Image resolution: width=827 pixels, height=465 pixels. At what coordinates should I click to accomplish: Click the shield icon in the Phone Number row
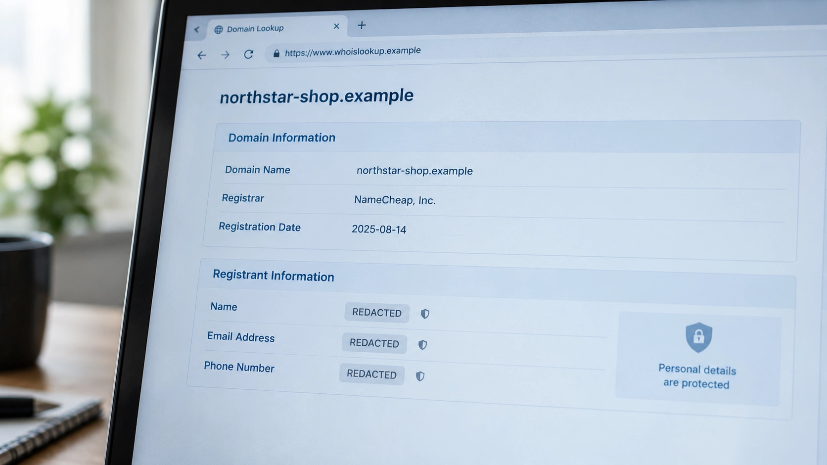420,376
